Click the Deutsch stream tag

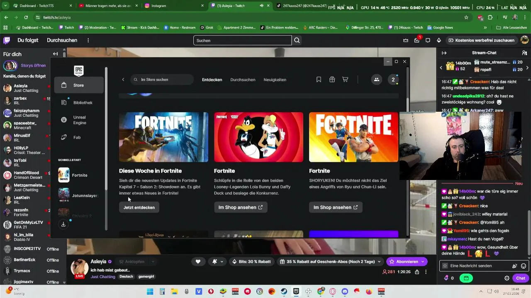127,276
